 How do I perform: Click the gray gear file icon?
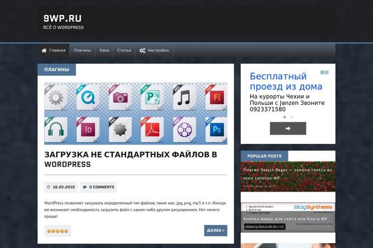pos(56,97)
